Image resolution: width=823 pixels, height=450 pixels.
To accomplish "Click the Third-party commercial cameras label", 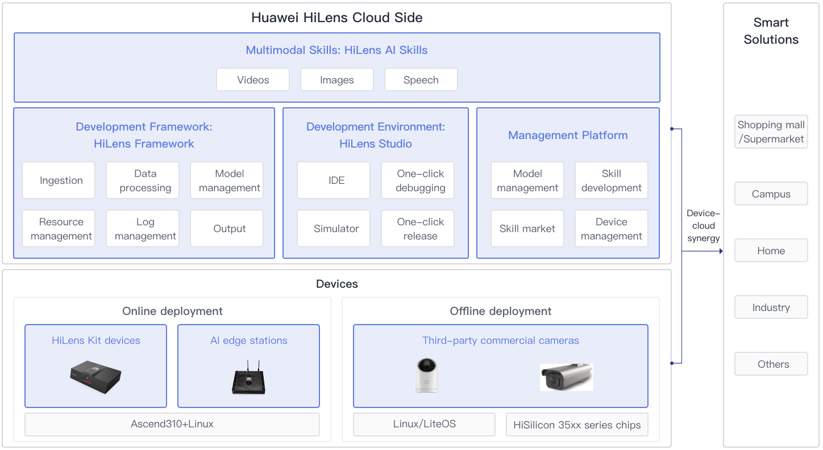I will (501, 340).
